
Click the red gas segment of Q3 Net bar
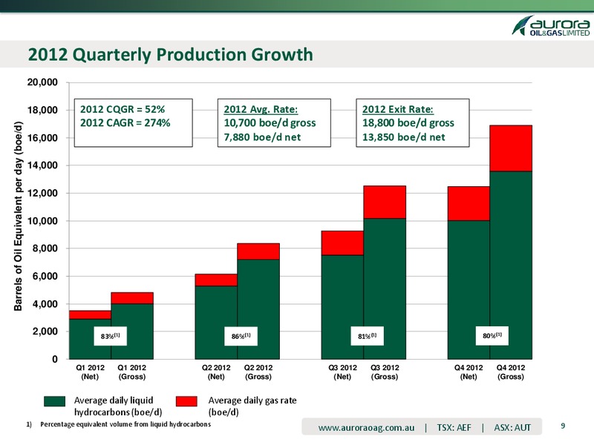pos(342,243)
